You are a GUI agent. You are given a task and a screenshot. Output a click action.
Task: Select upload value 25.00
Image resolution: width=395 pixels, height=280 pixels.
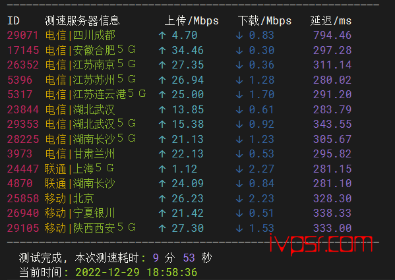point(188,95)
